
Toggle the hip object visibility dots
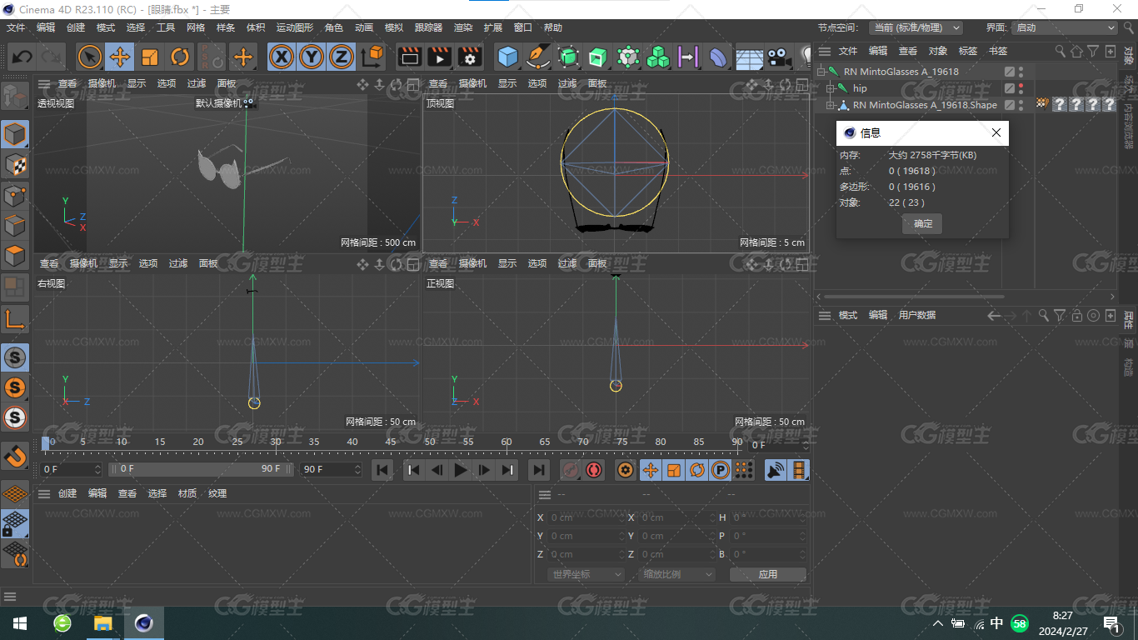point(1021,88)
